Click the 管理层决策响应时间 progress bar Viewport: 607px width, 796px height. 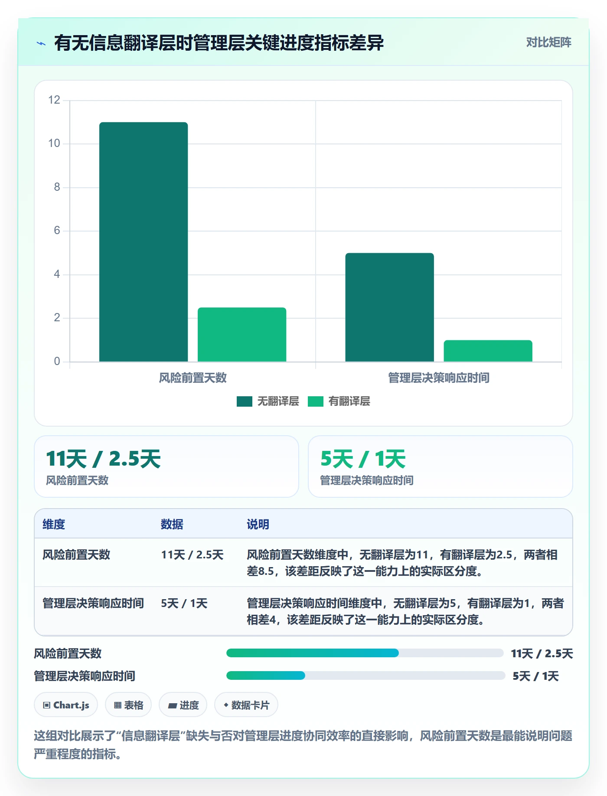point(366,675)
